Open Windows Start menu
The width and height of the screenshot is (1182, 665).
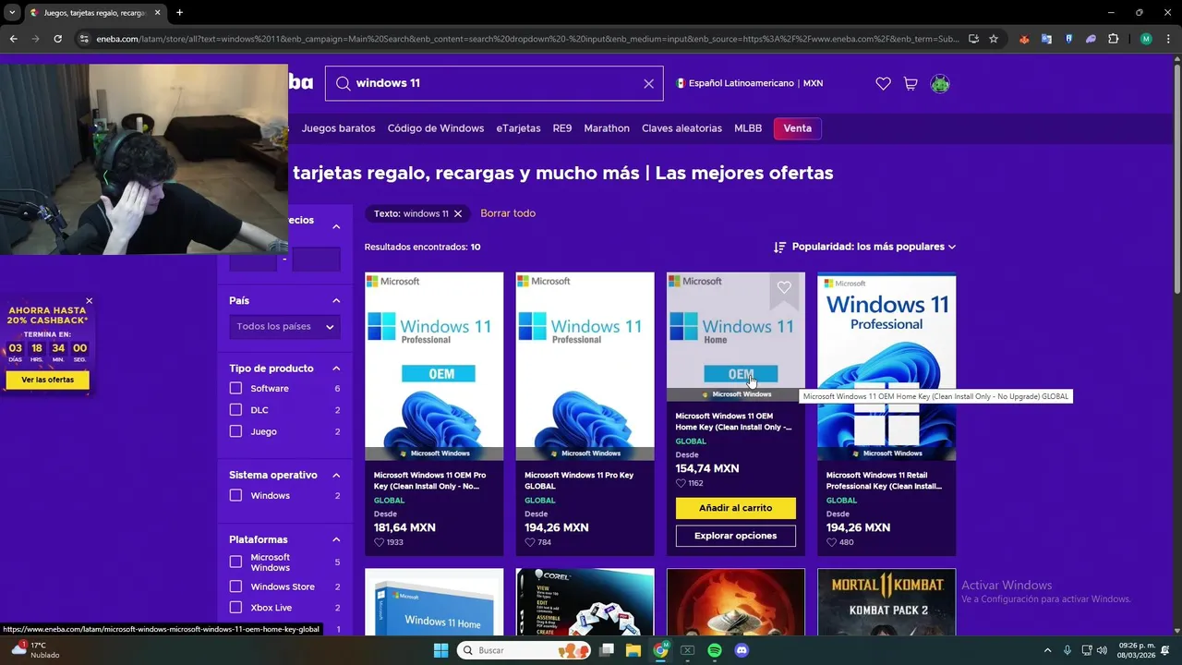[440, 650]
